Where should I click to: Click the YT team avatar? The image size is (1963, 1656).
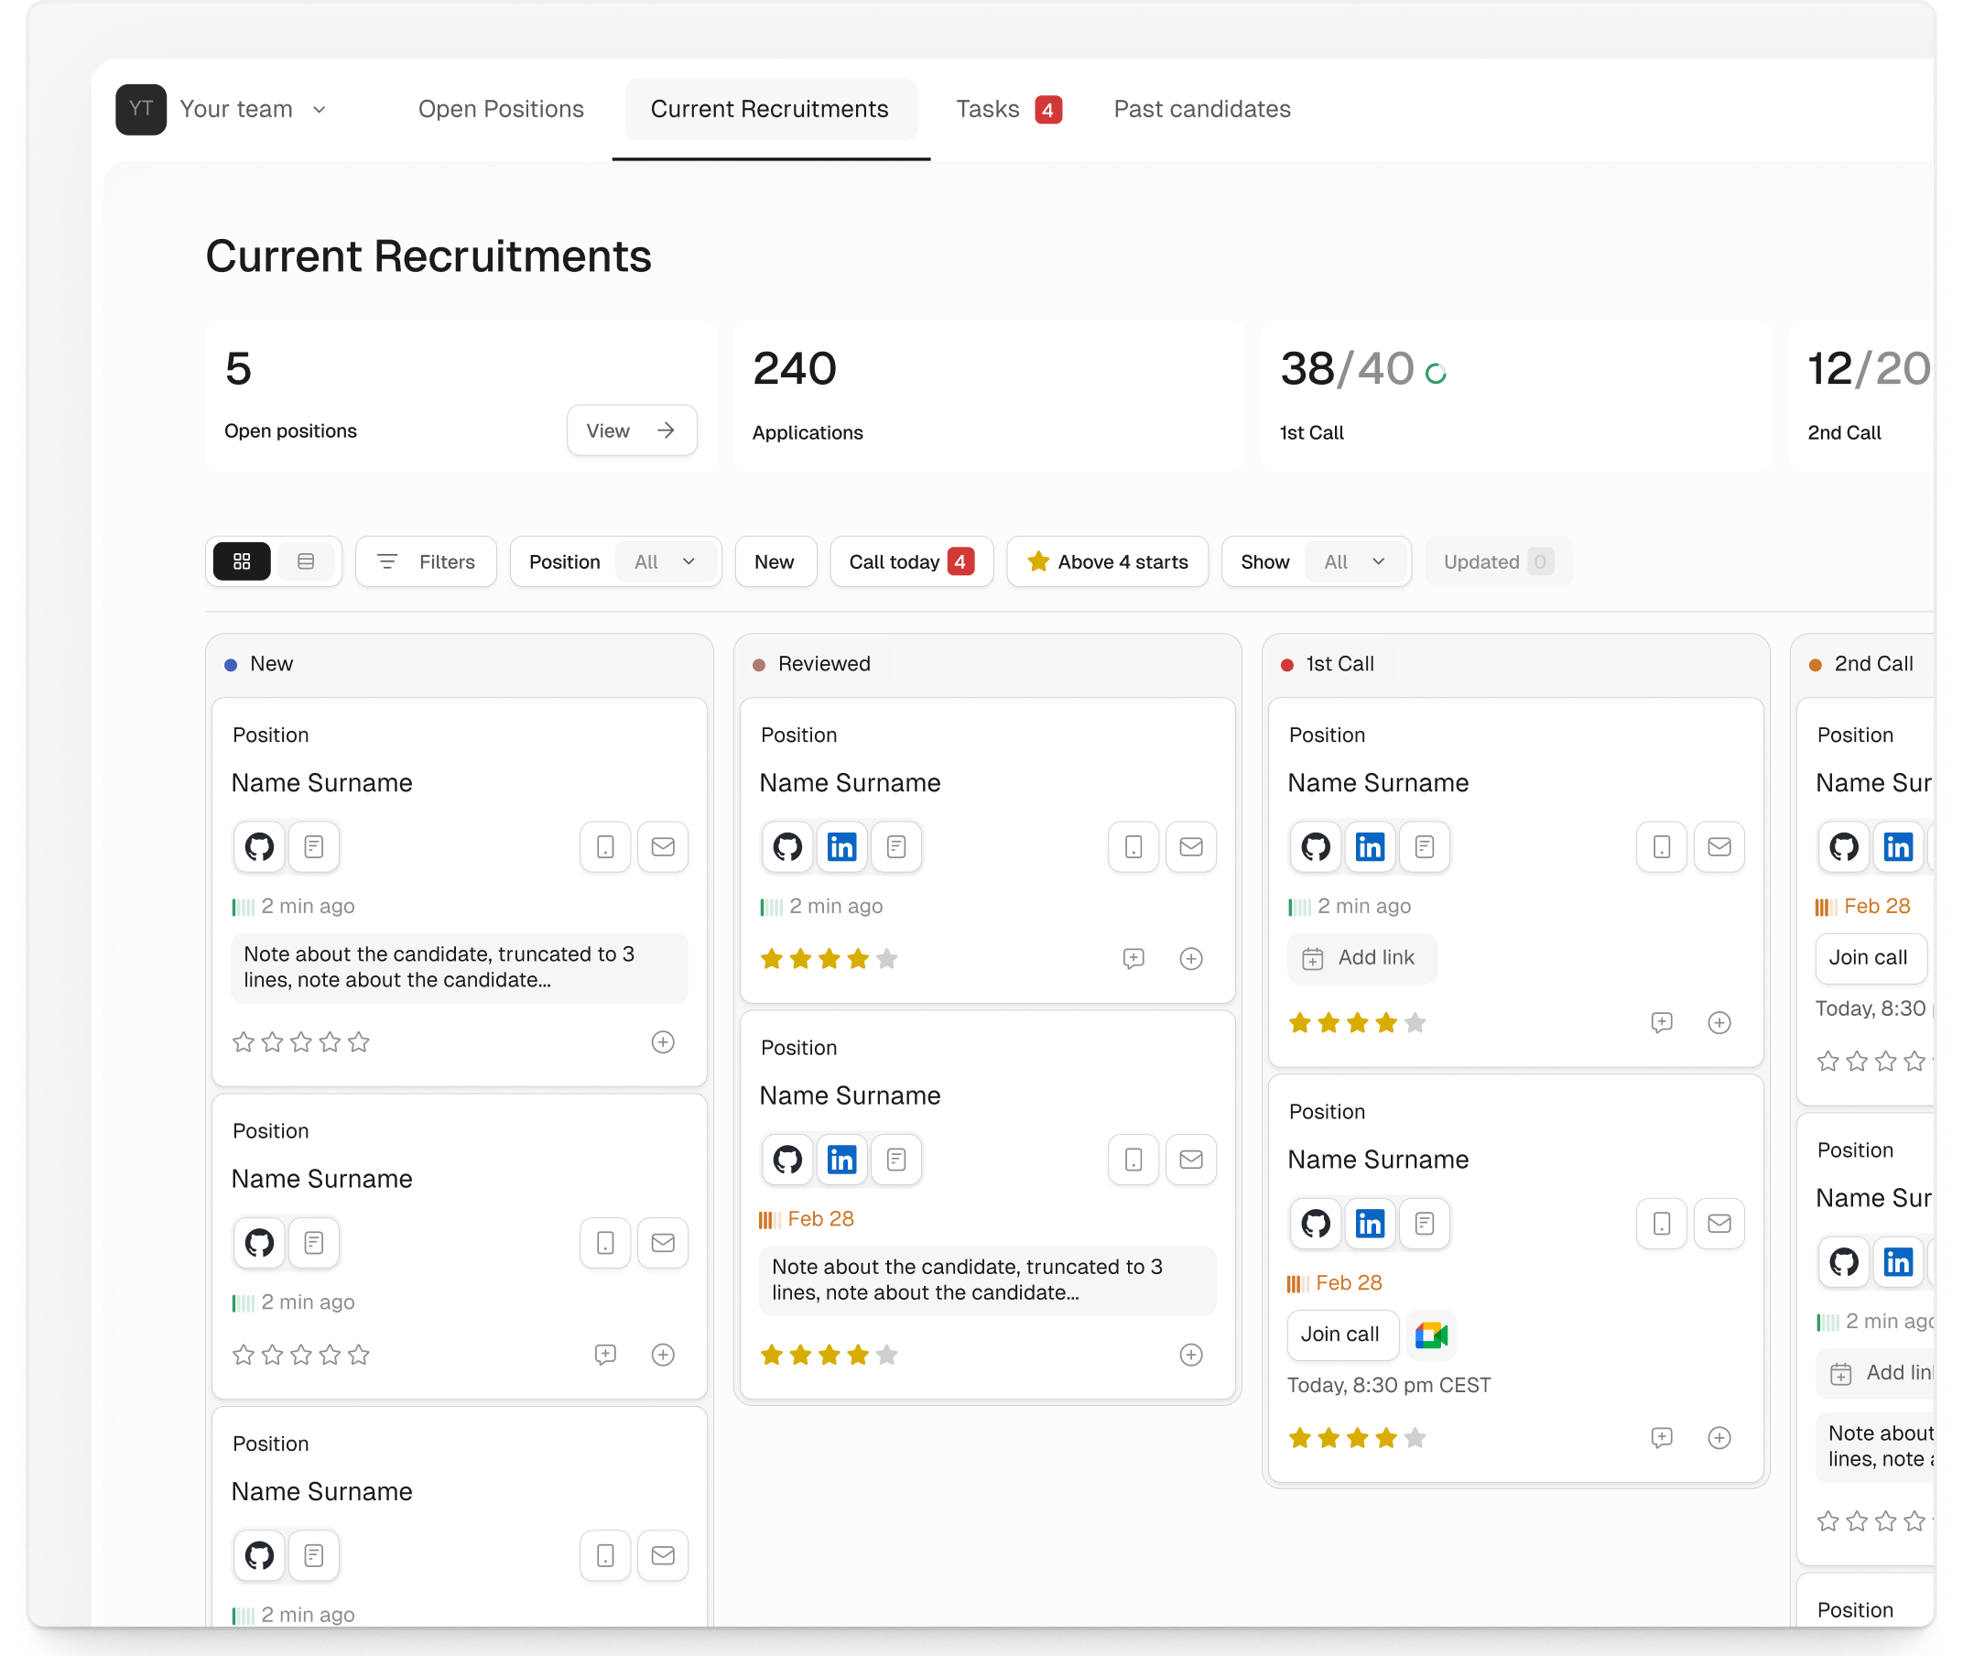pos(141,110)
